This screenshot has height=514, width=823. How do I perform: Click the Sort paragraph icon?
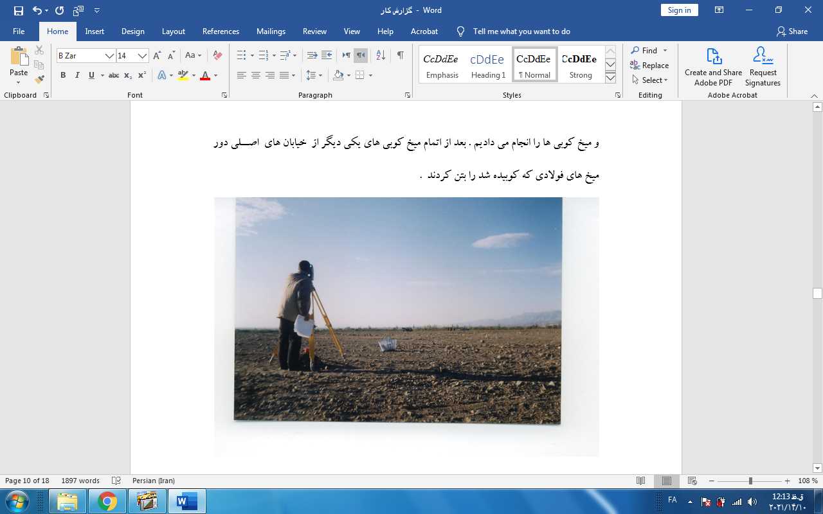[380, 56]
